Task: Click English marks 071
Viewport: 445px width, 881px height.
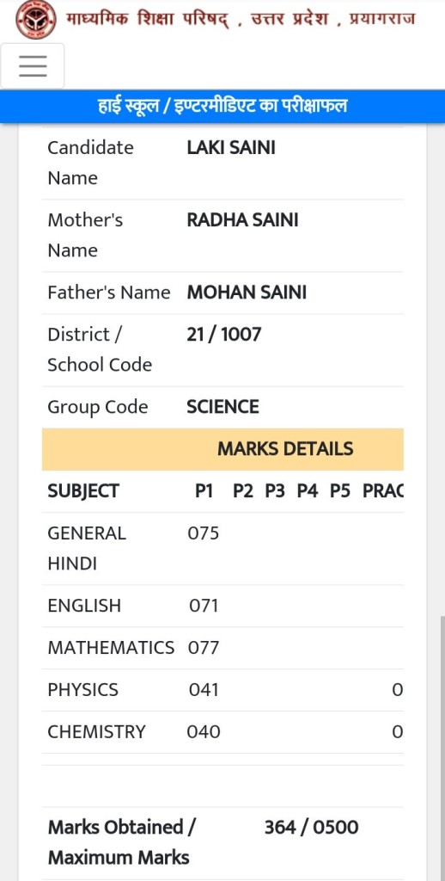Action: click(x=203, y=606)
